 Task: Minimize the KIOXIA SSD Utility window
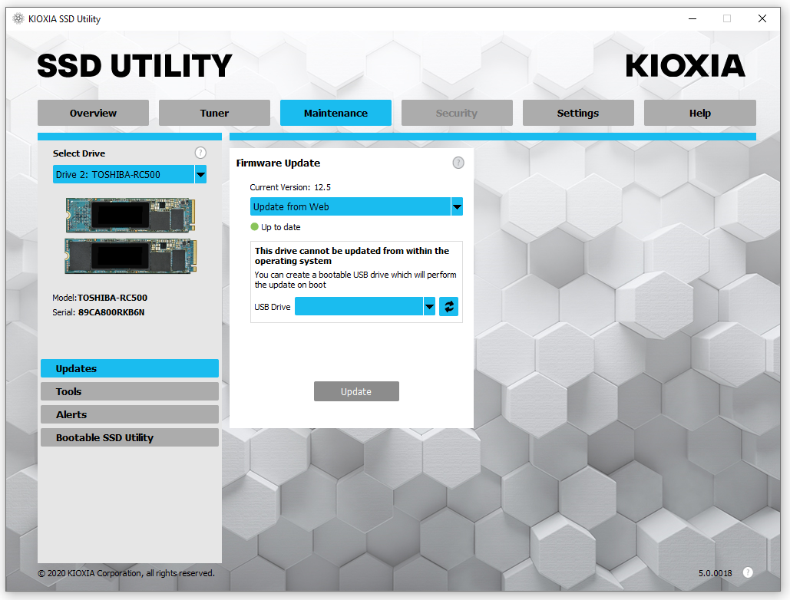tap(692, 18)
